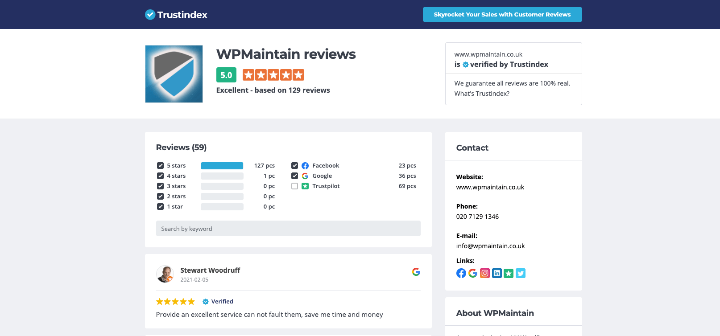Click Google icon on Stewart Woodruff review
The image size is (720, 336).
click(416, 272)
